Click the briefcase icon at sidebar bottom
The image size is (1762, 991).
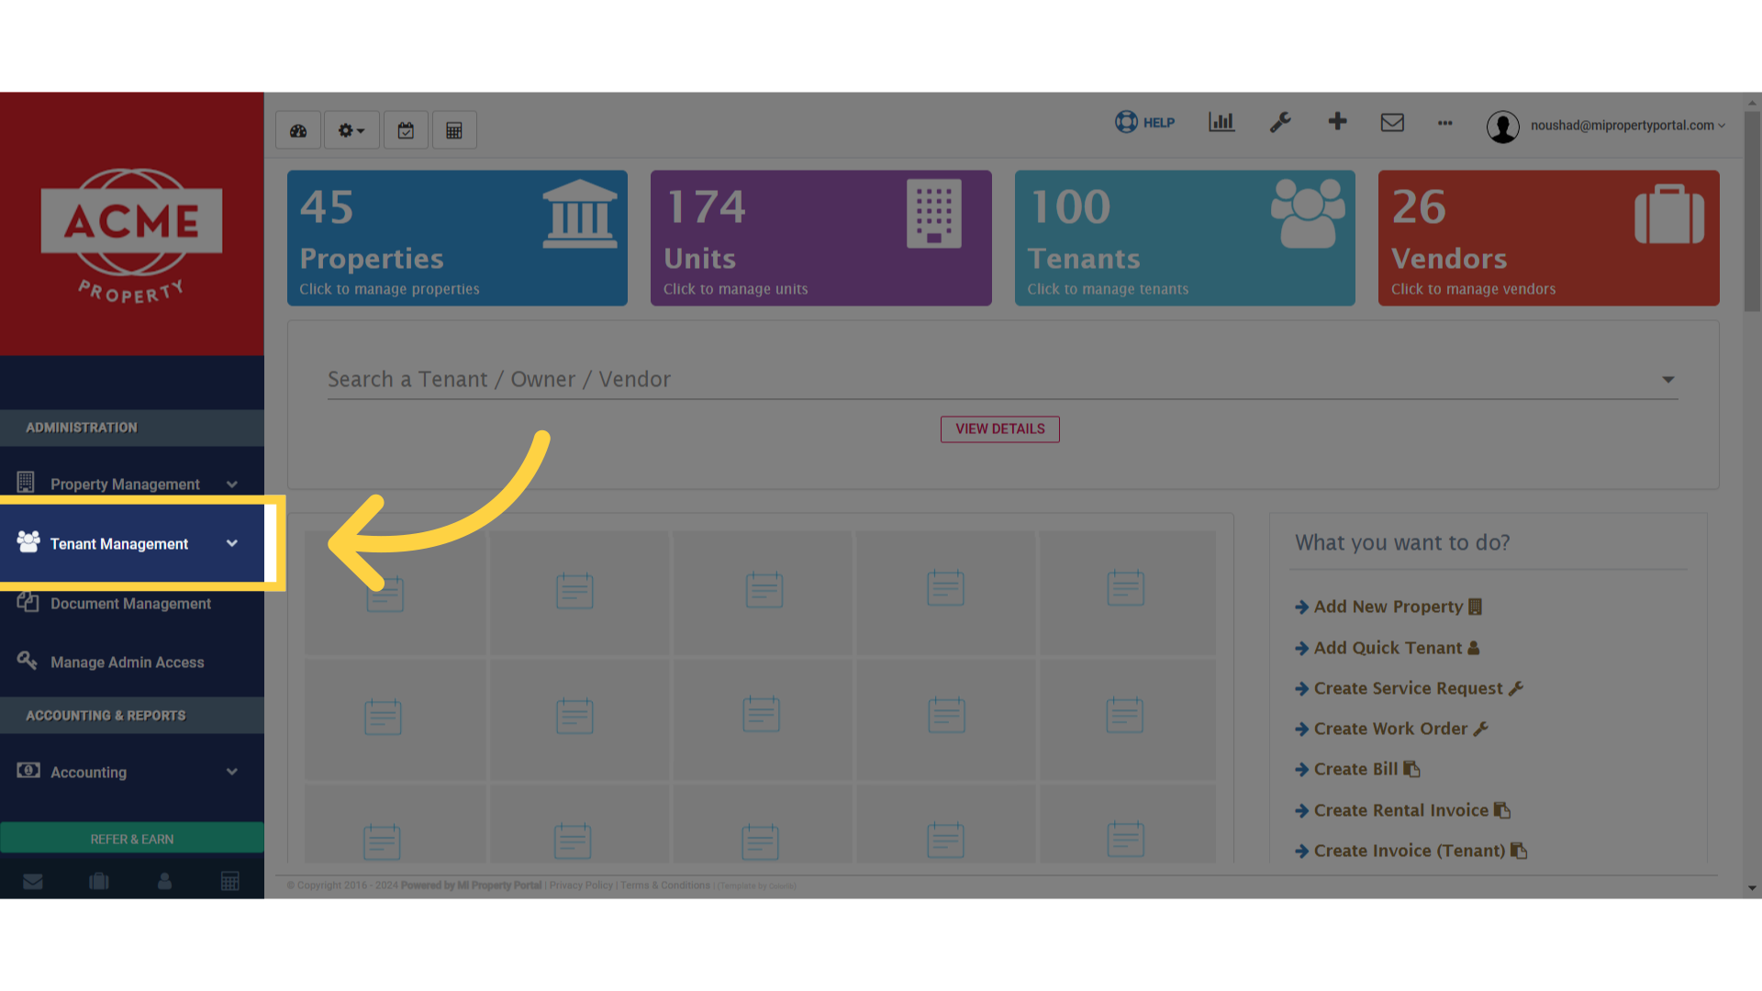point(98,881)
